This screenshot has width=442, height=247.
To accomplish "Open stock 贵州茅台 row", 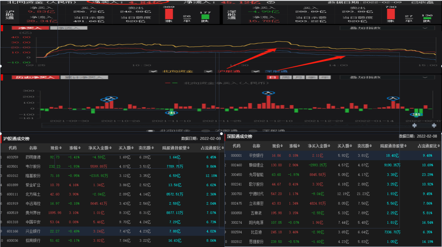I will [x=112, y=213].
